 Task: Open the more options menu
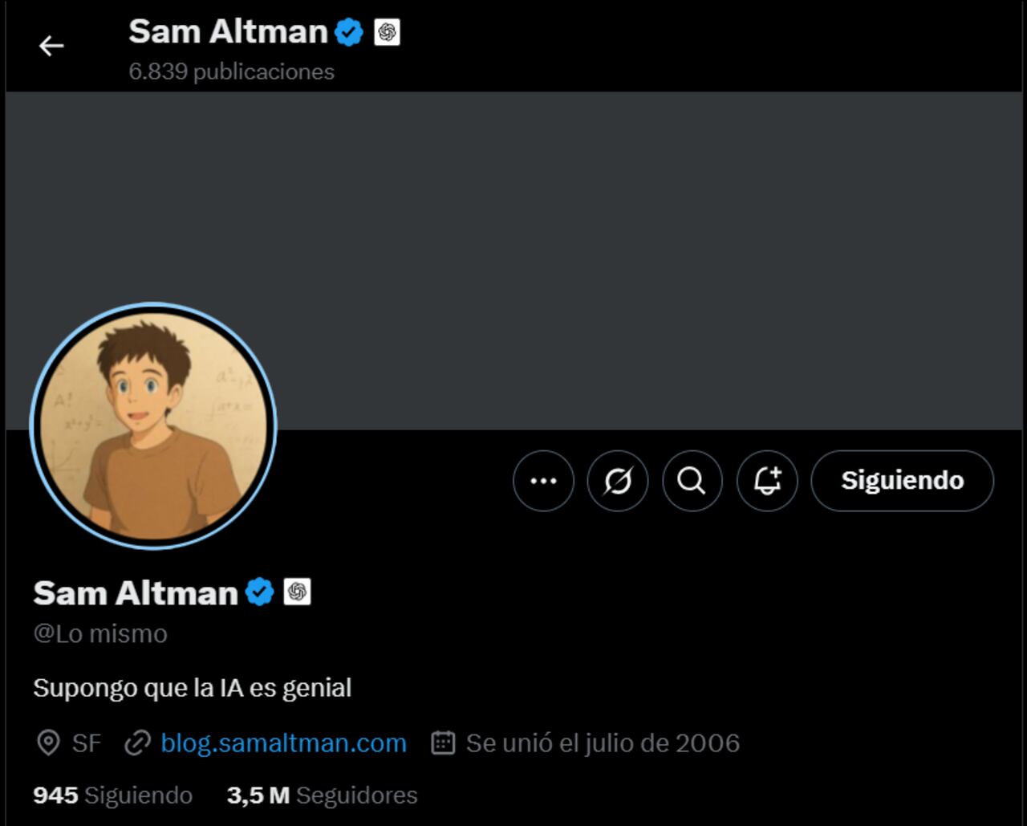[x=544, y=481]
